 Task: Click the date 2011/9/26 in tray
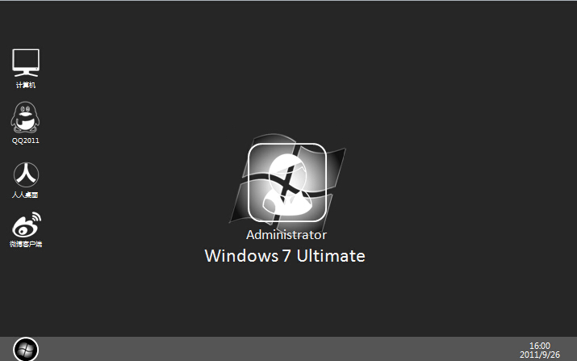click(539, 355)
